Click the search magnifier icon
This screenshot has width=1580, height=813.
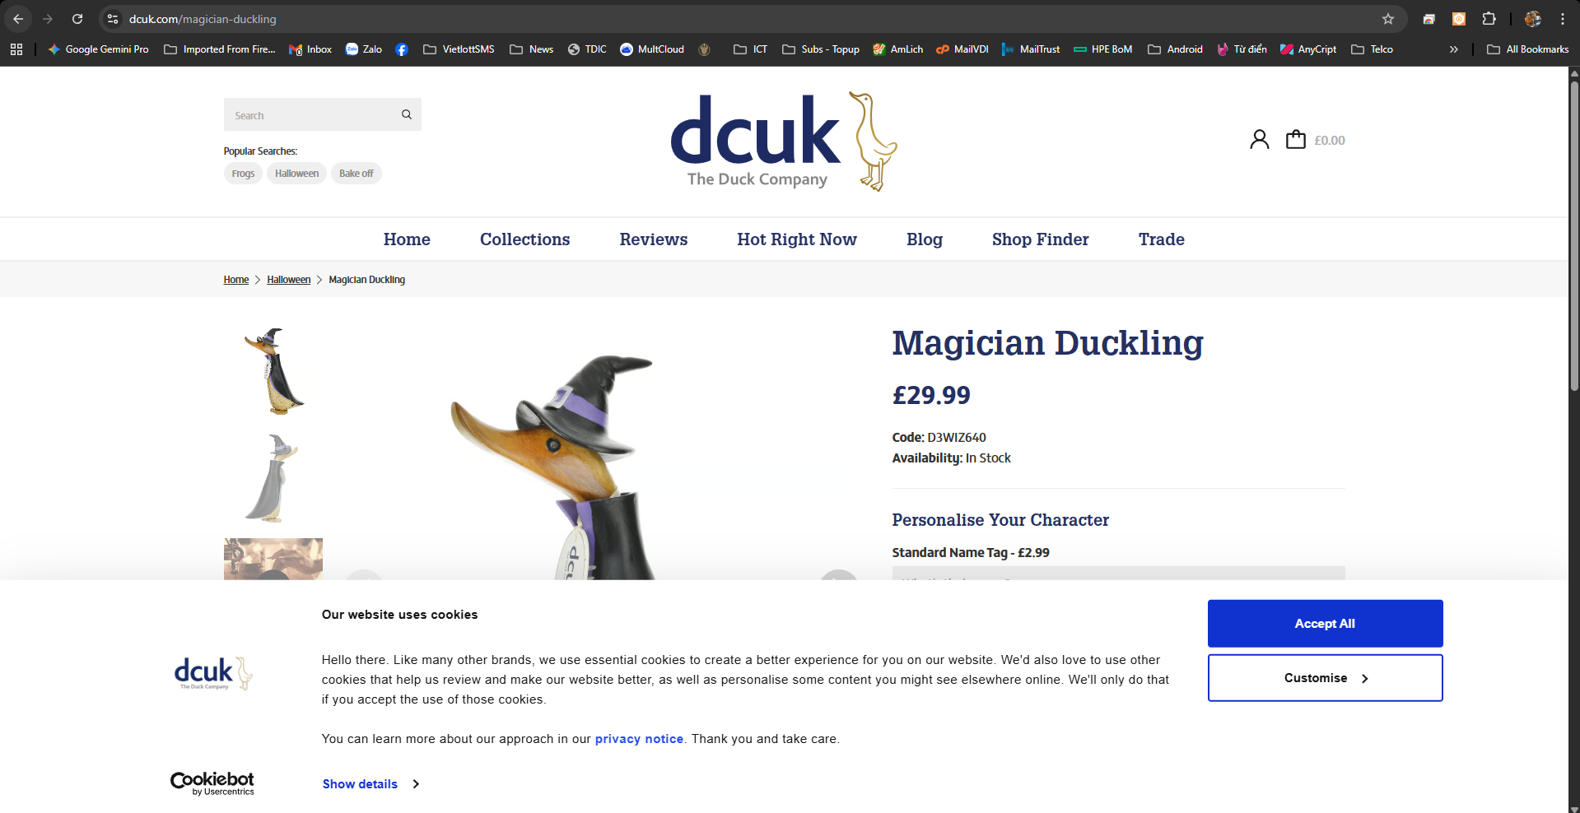click(x=407, y=114)
